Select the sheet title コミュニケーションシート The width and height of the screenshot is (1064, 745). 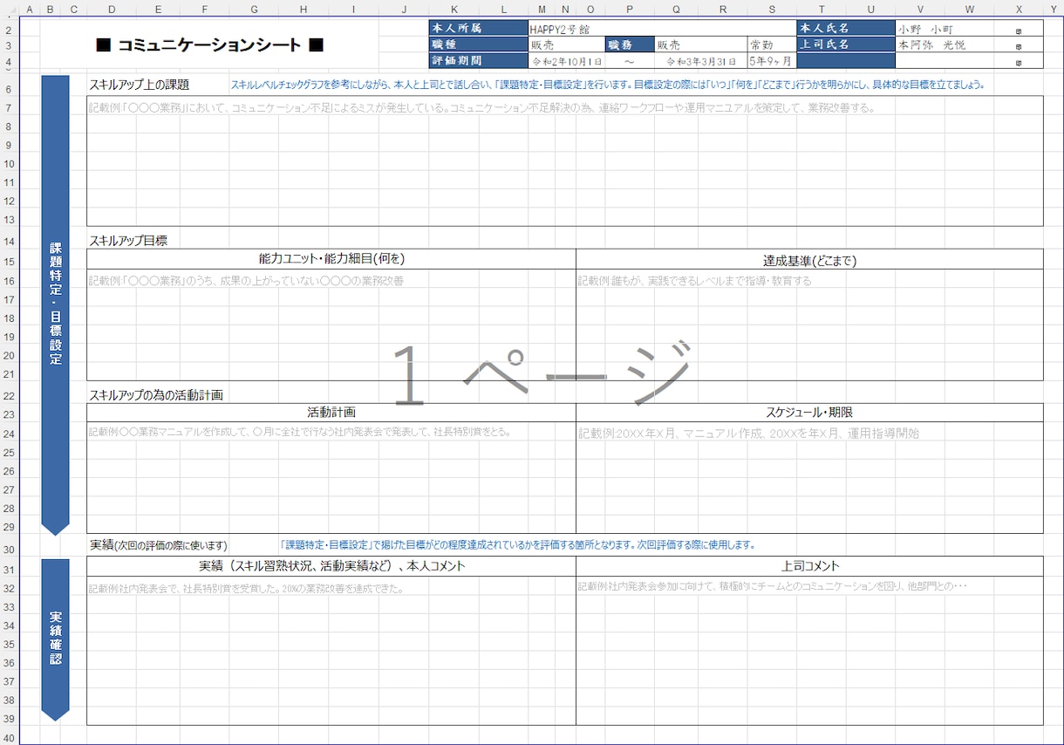pyautogui.click(x=209, y=45)
